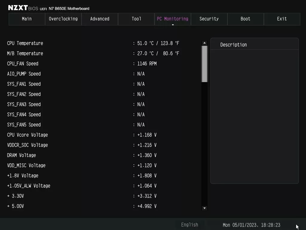The image size is (306, 230).
Task: Switch to the Boot tab
Action: coord(245,19)
